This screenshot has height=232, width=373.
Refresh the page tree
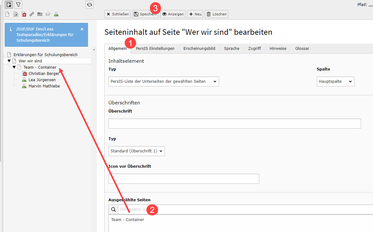[x=90, y=5]
